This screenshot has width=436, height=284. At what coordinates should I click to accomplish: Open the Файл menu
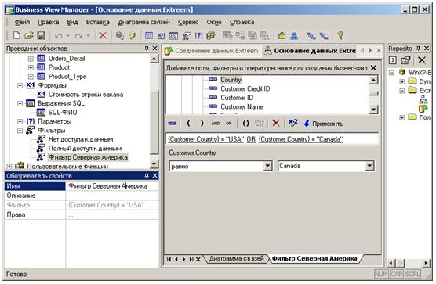click(22, 22)
